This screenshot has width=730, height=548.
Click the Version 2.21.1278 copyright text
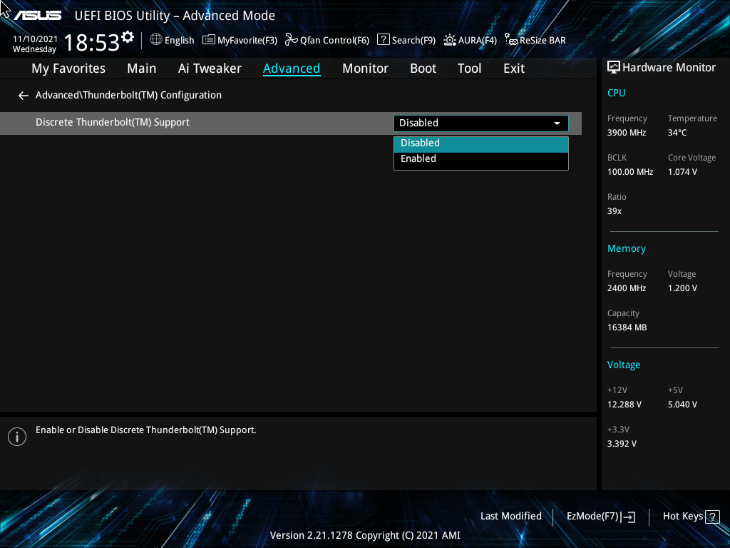(365, 535)
